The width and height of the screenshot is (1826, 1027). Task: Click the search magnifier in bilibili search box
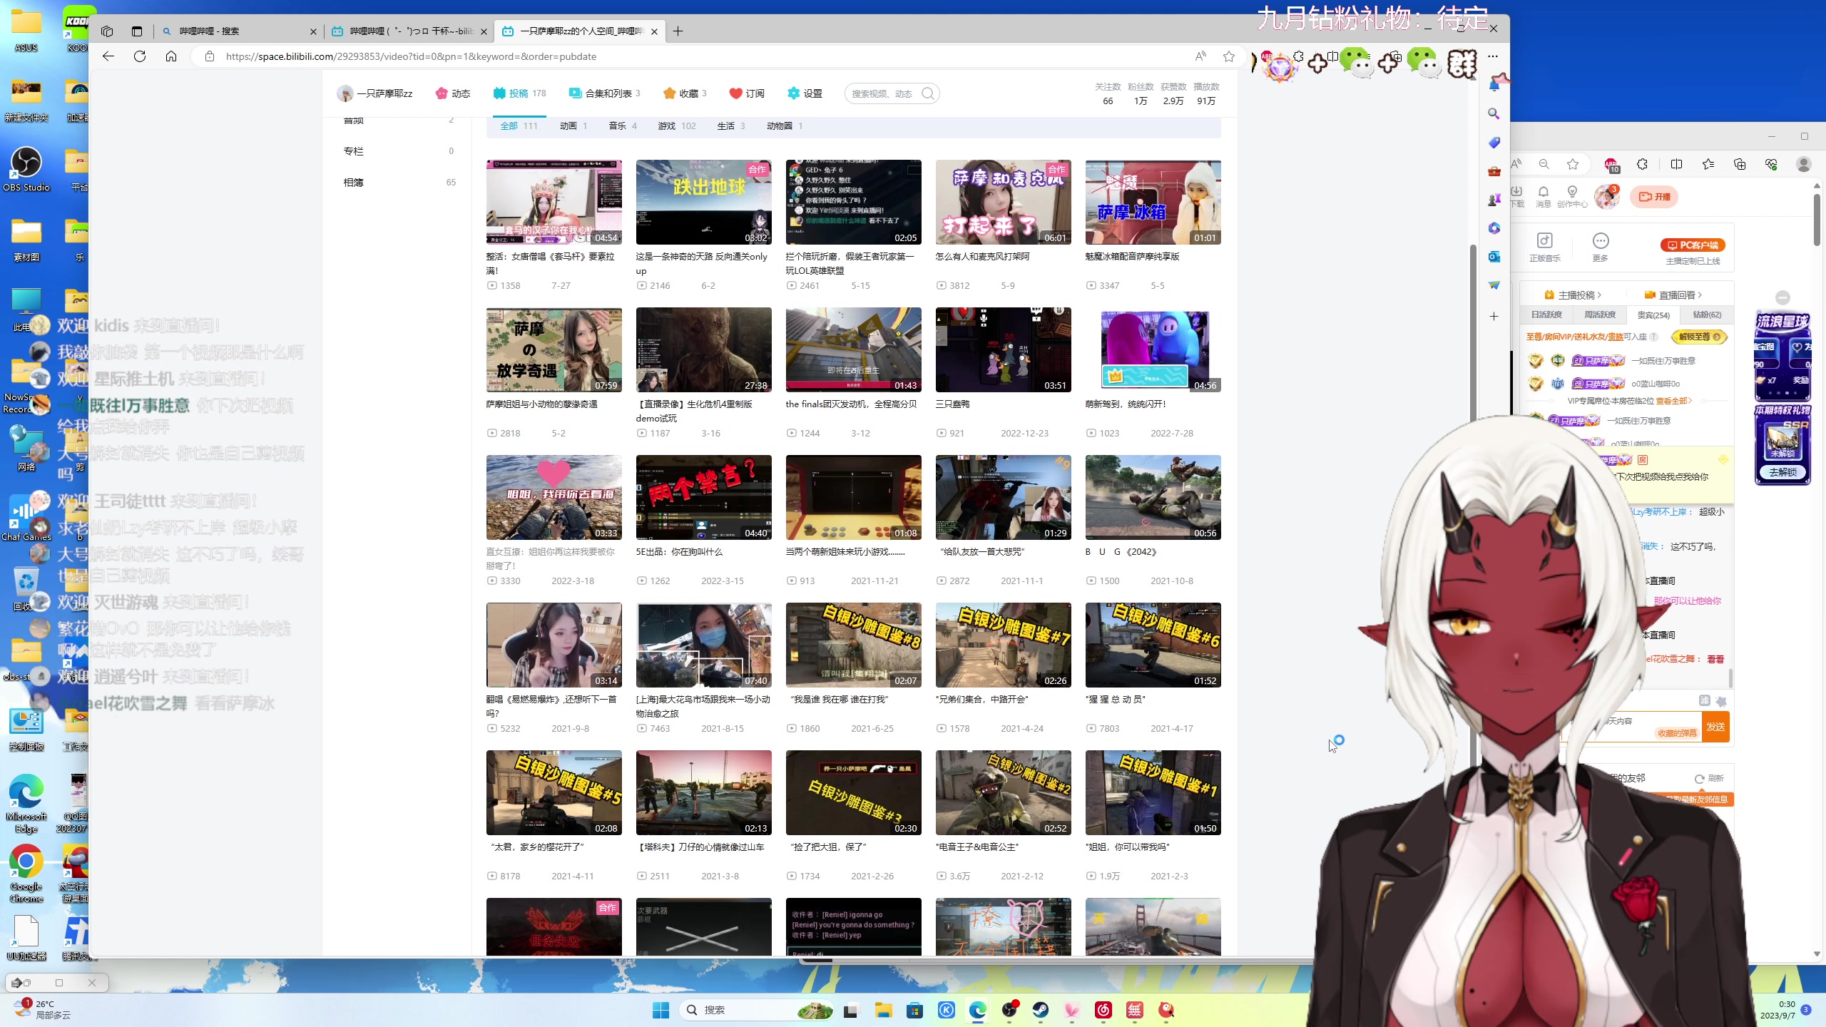(x=927, y=93)
